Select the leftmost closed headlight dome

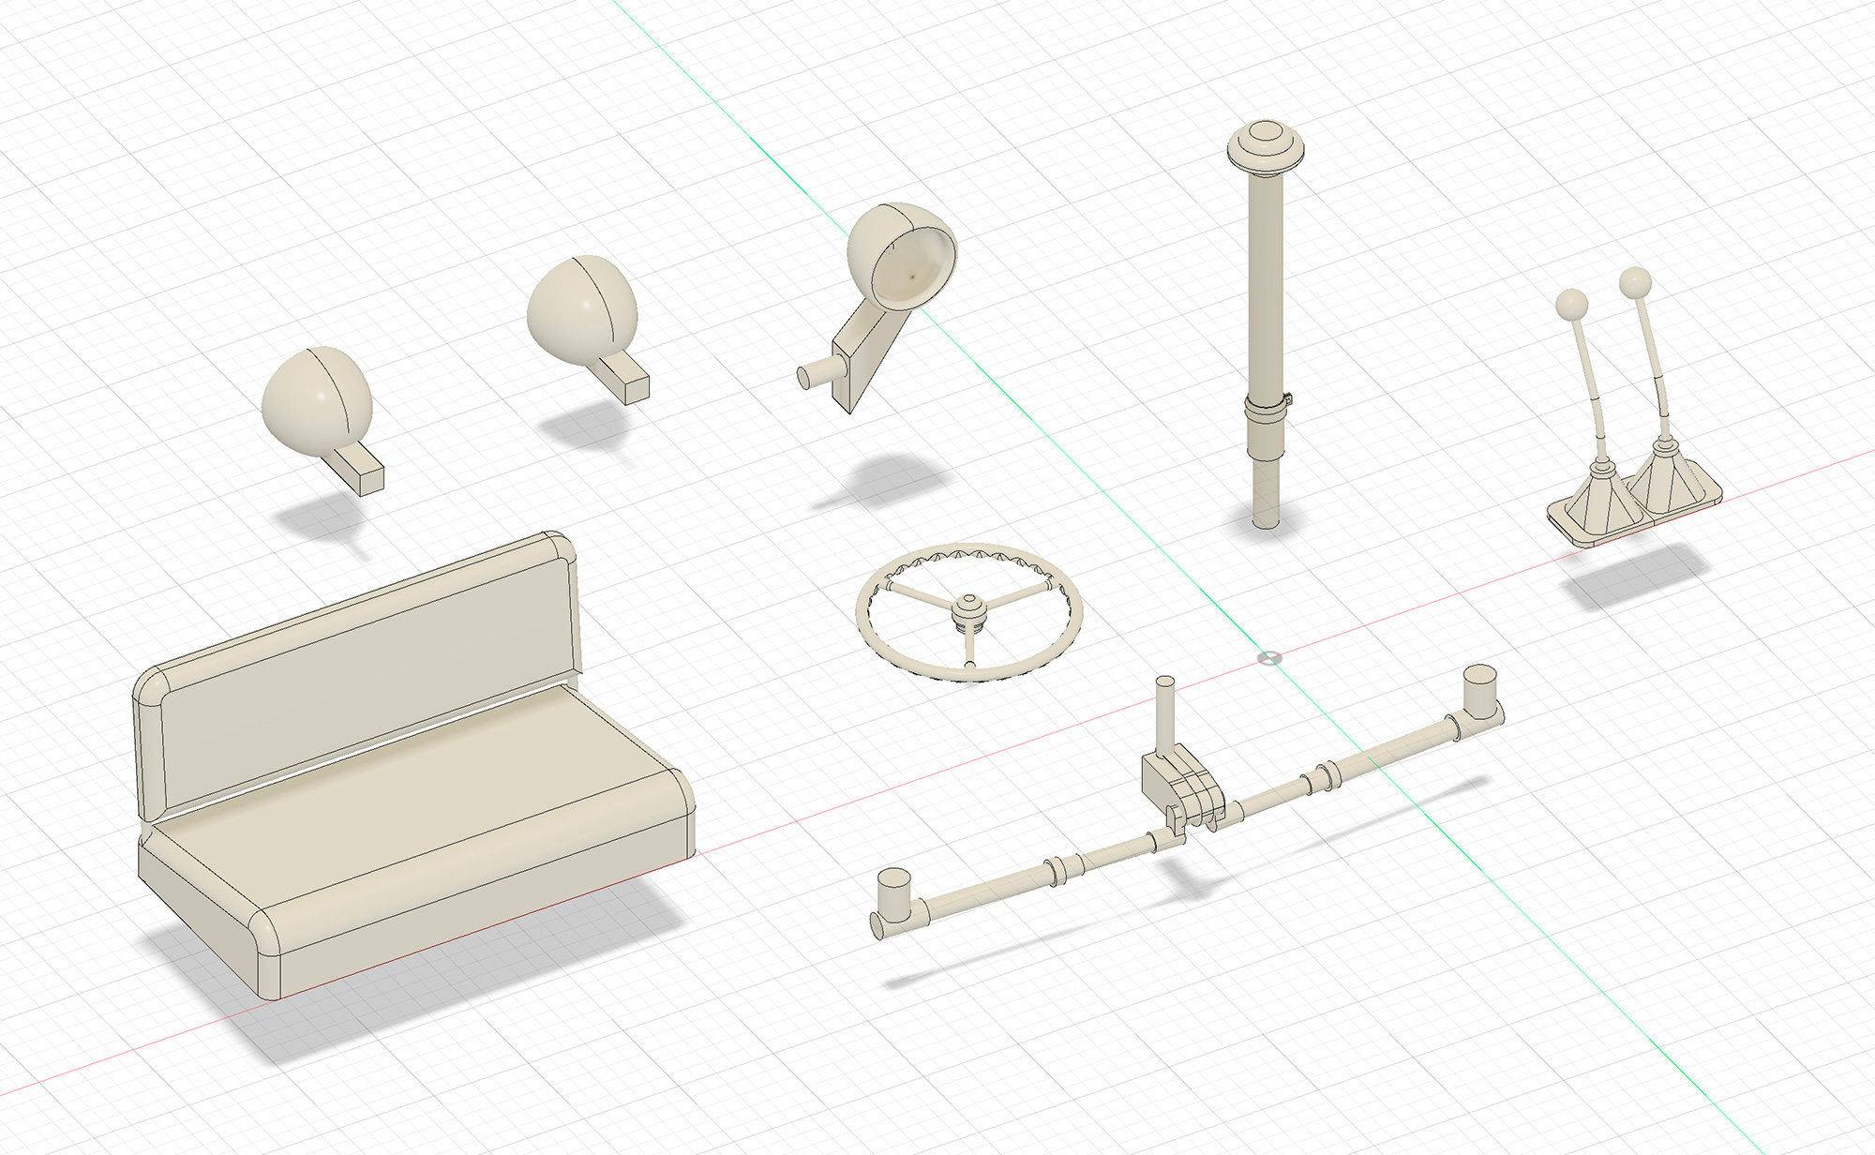(x=315, y=403)
